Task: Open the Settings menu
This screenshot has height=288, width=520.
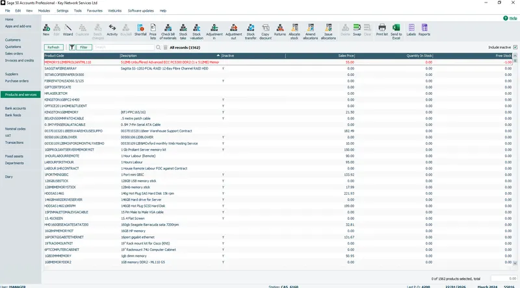Action: pyautogui.click(x=62, y=10)
